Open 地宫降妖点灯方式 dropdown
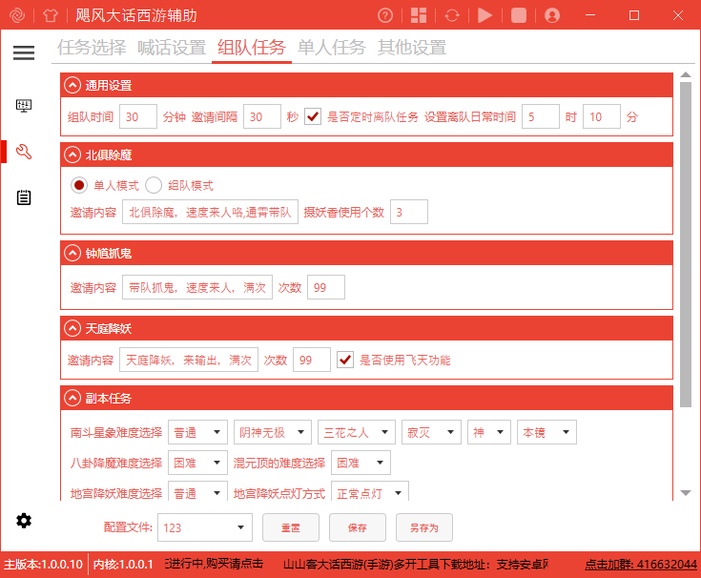Image resolution: width=701 pixels, height=578 pixels. (x=370, y=491)
